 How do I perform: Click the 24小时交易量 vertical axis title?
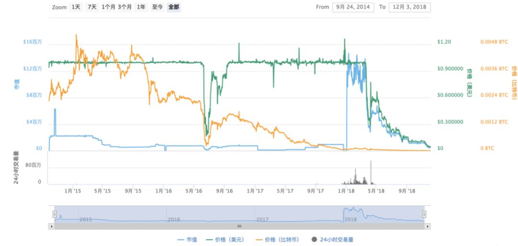point(16,167)
